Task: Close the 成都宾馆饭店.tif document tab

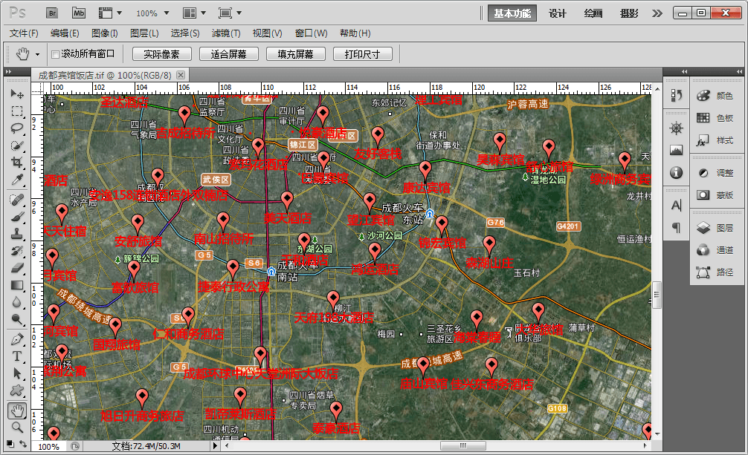Action: (x=181, y=75)
